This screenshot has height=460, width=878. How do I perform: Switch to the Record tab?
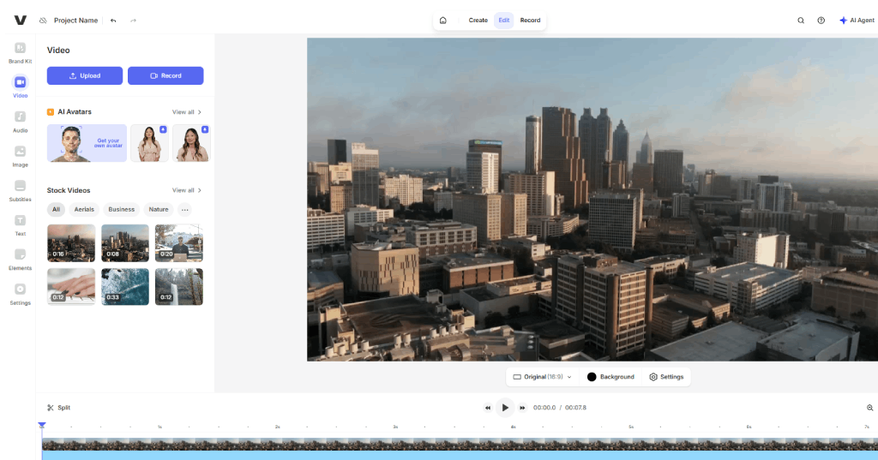pyautogui.click(x=530, y=21)
